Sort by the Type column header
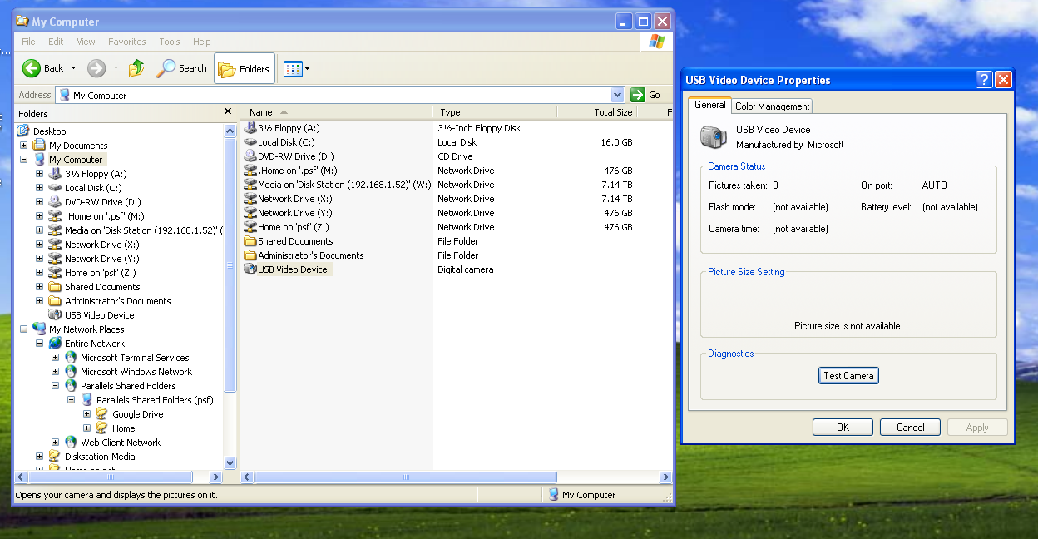 click(x=495, y=112)
